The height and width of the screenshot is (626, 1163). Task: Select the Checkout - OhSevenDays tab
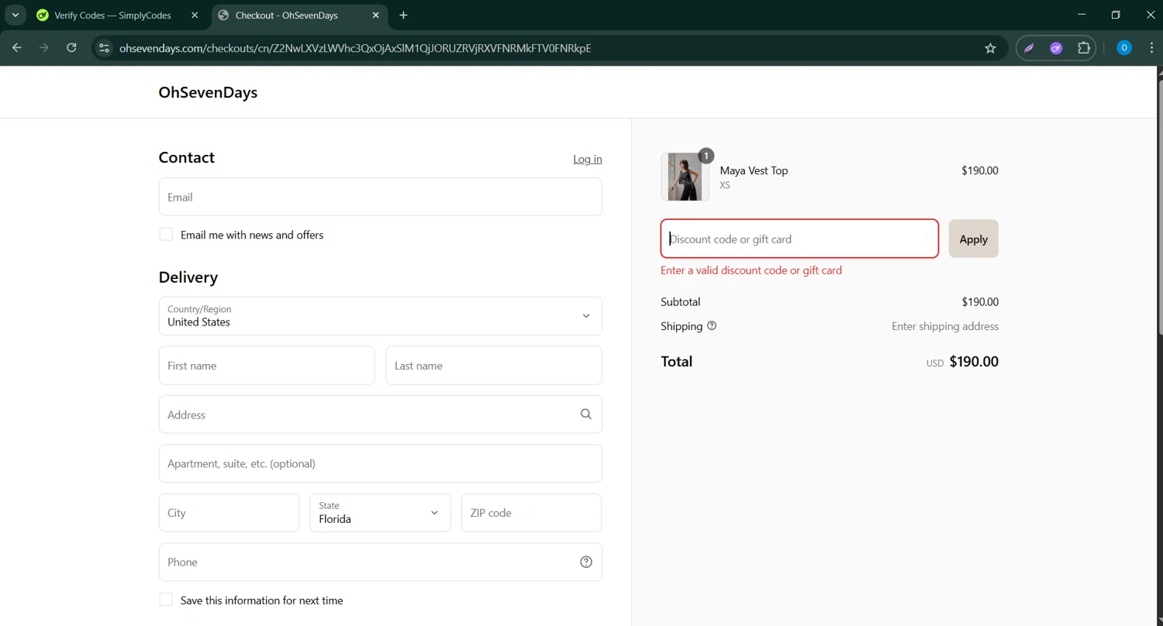tap(300, 15)
